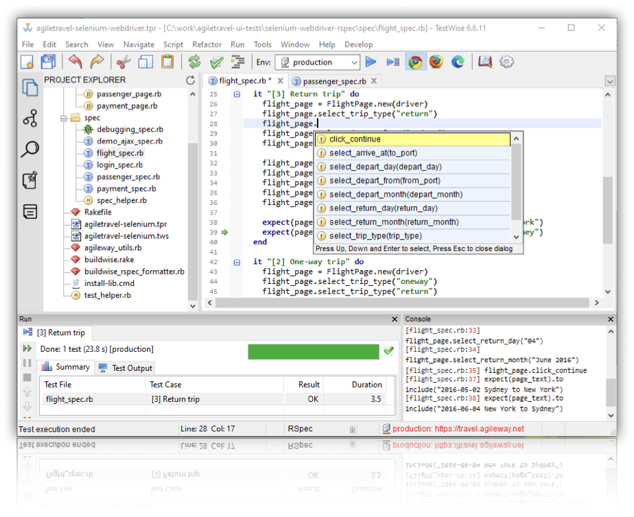The image size is (634, 517).
Task: Close the passenger_spec.rb tab
Action: click(x=374, y=81)
